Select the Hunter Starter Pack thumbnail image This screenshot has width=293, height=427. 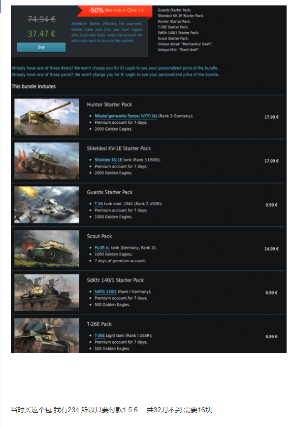pyautogui.click(x=47, y=117)
